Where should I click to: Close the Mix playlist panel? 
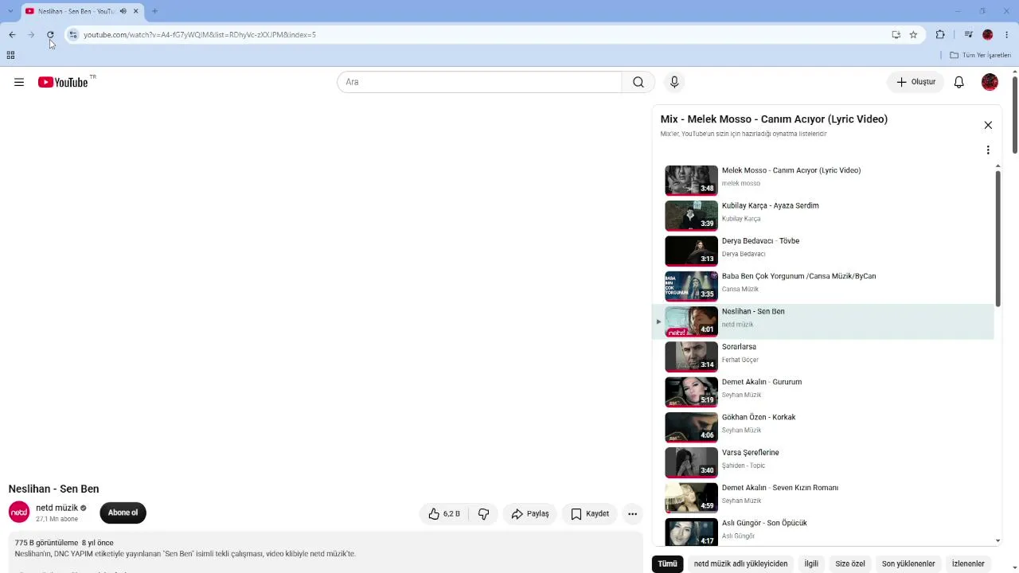[x=988, y=125]
